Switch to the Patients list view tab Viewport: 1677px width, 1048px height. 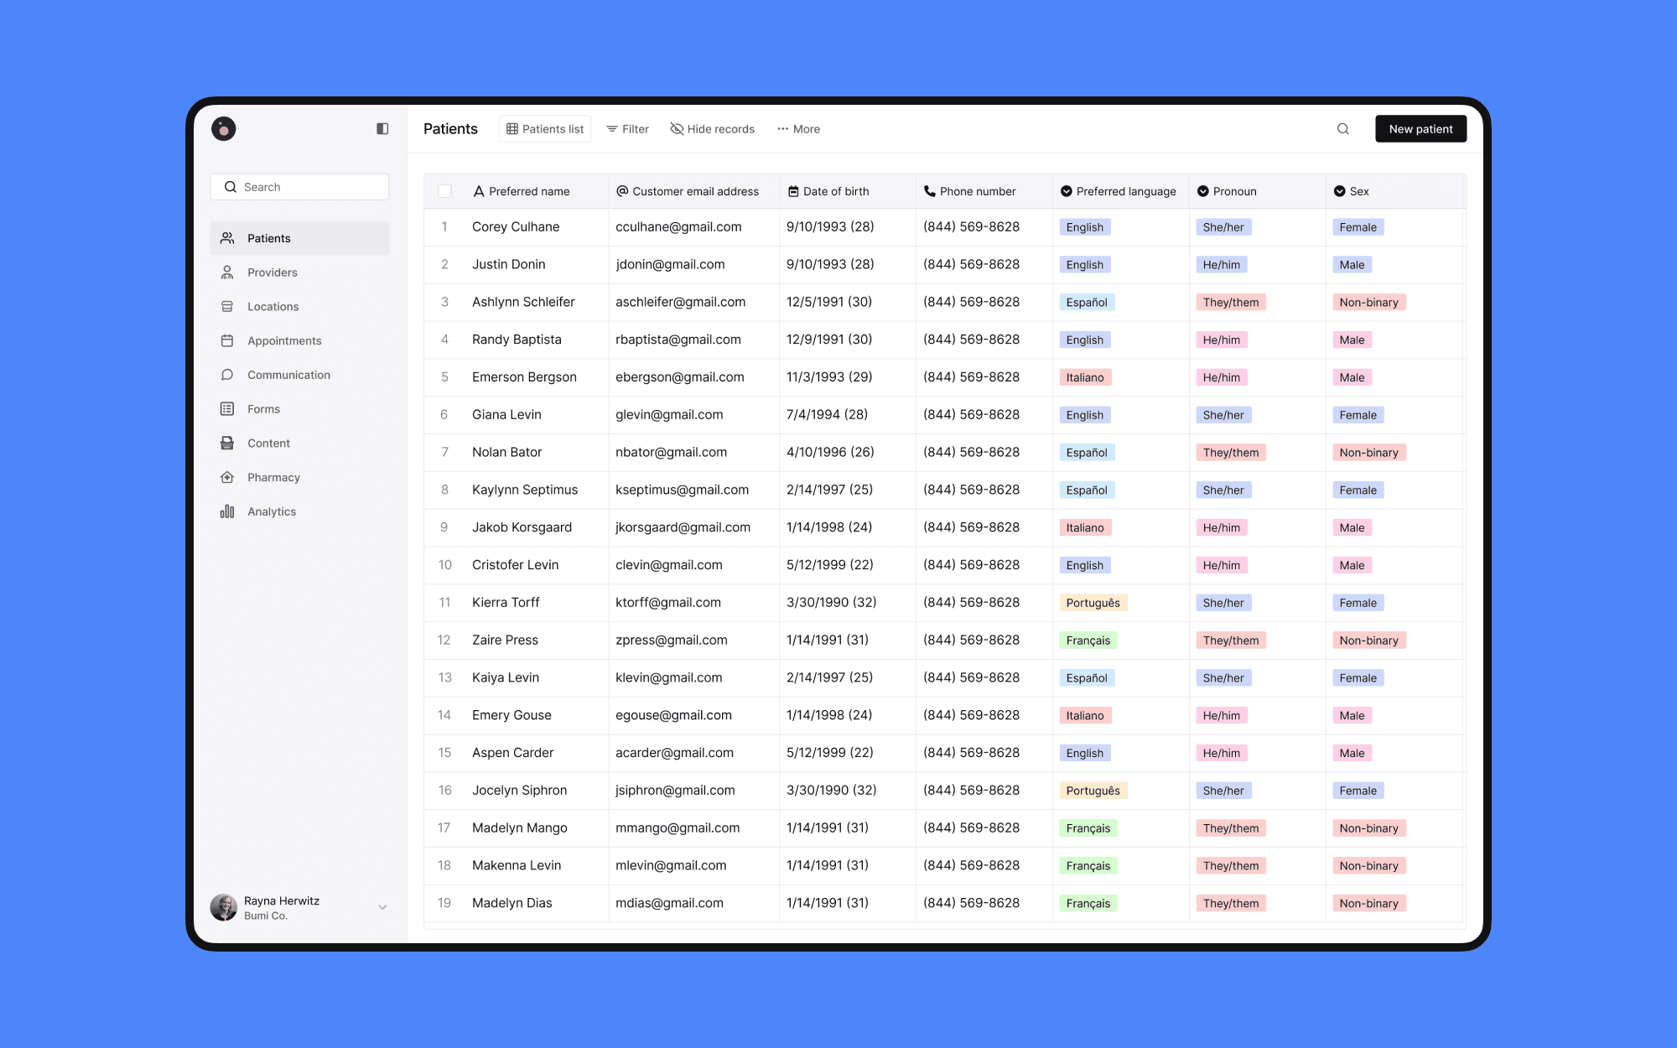point(545,129)
